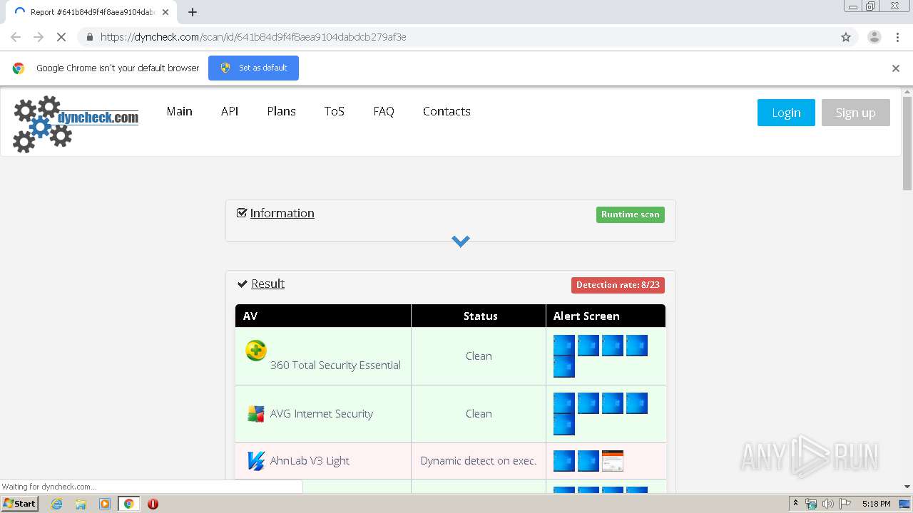Viewport: 913px width, 513px height.
Task: Click the AV column header
Action: [x=323, y=316]
